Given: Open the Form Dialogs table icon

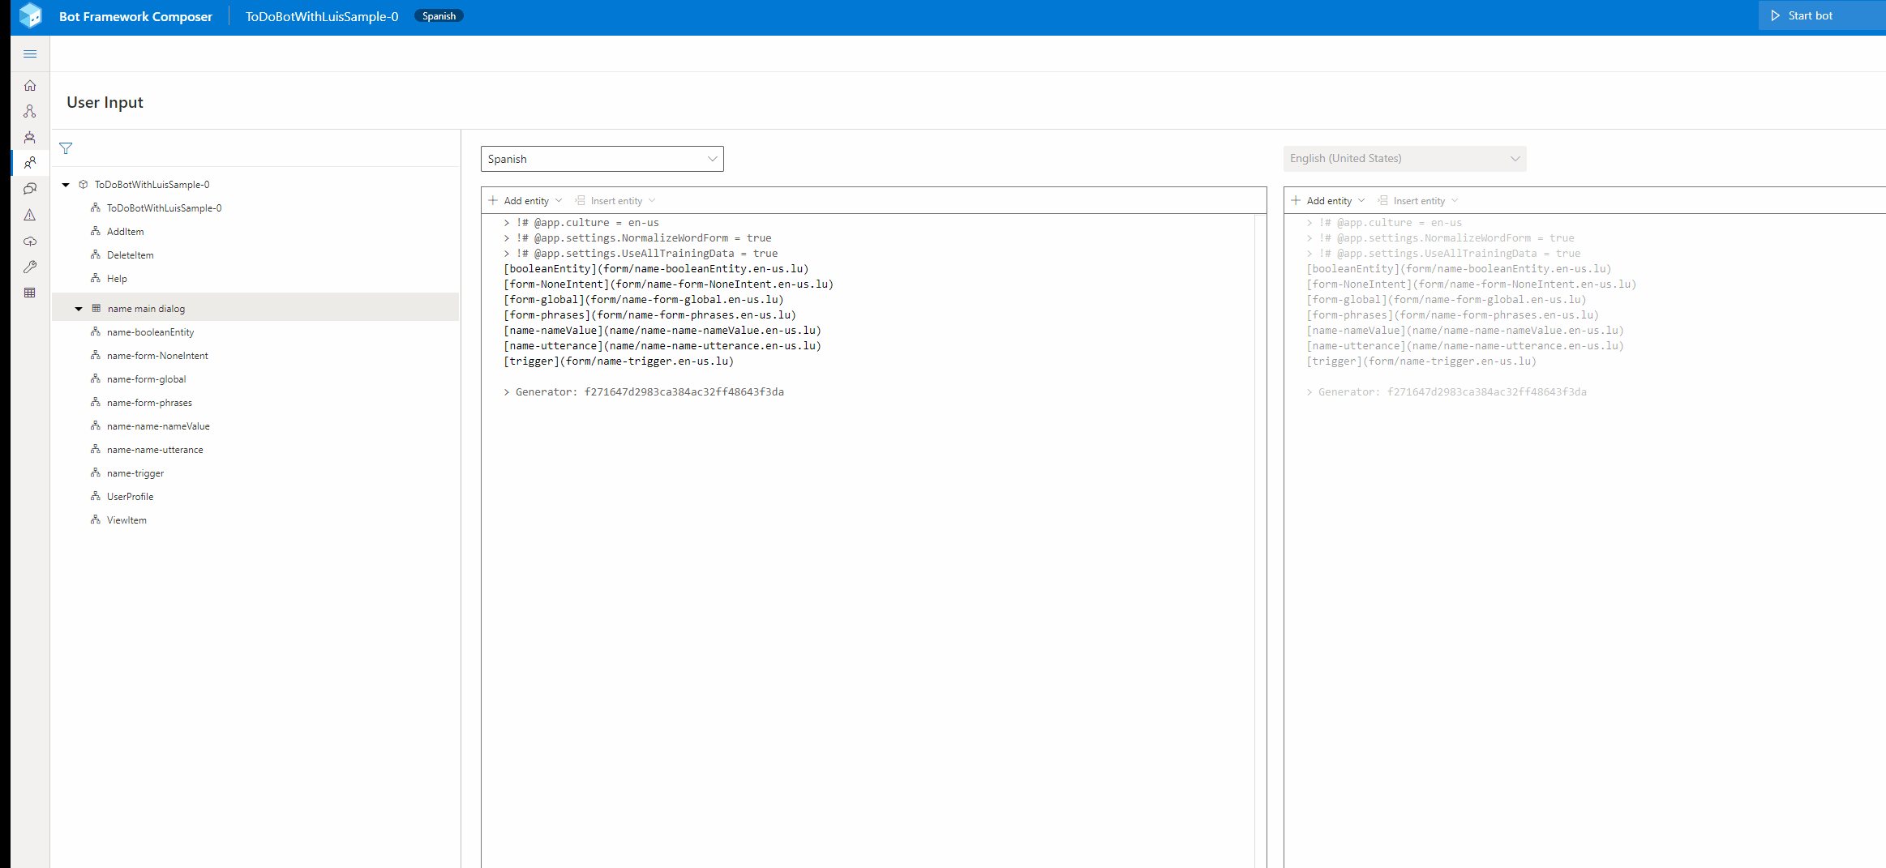Looking at the screenshot, I should click(x=30, y=293).
